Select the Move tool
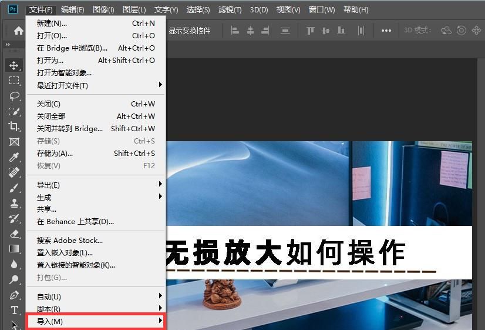This screenshot has height=330, width=485. [14, 65]
